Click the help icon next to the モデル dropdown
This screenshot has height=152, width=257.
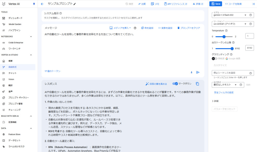point(251,15)
